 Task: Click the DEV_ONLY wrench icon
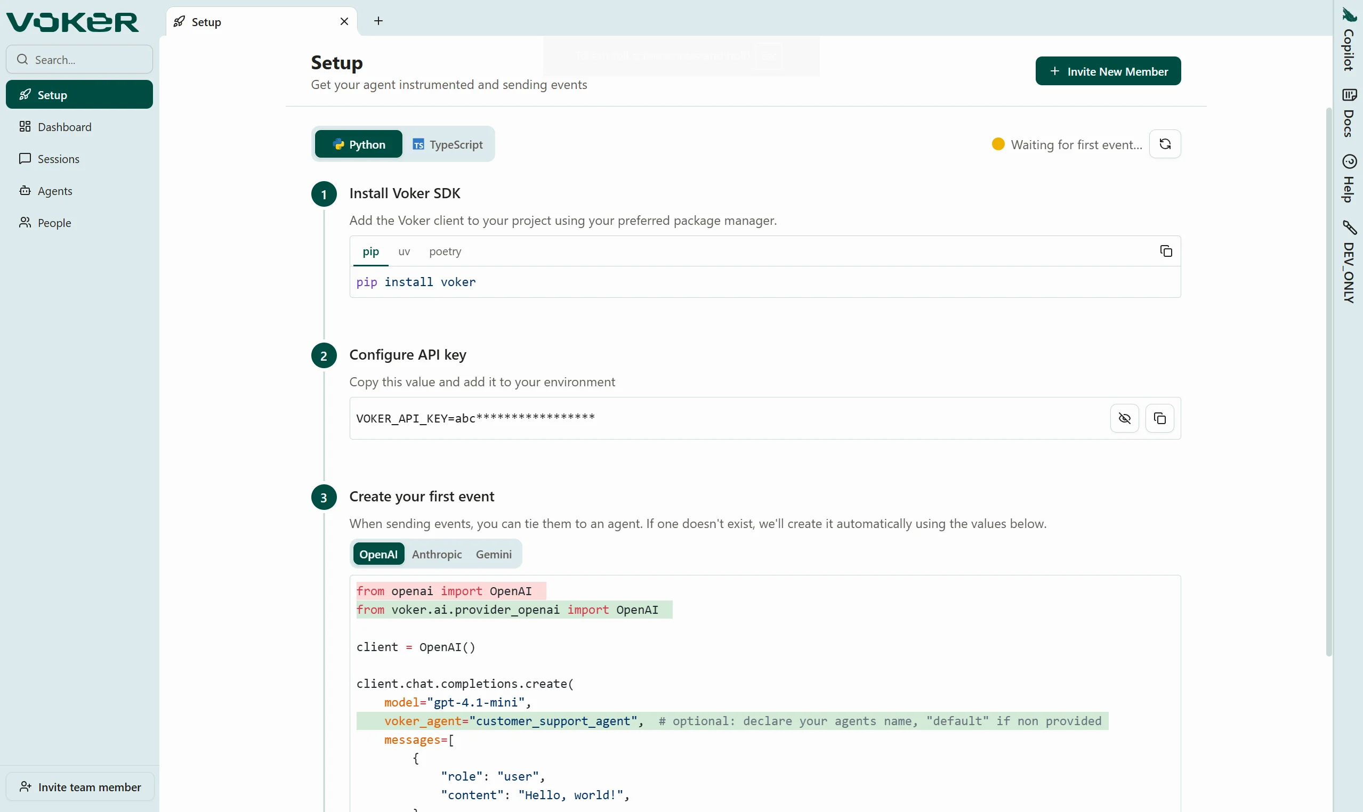point(1349,228)
